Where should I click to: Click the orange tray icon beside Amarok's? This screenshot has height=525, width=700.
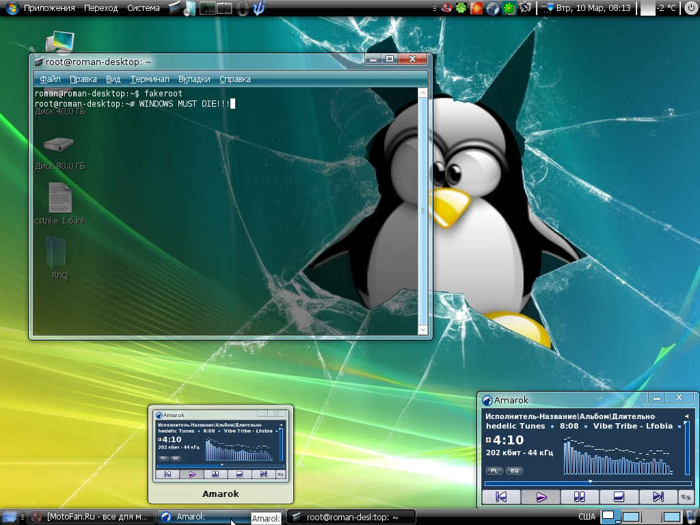pos(476,8)
